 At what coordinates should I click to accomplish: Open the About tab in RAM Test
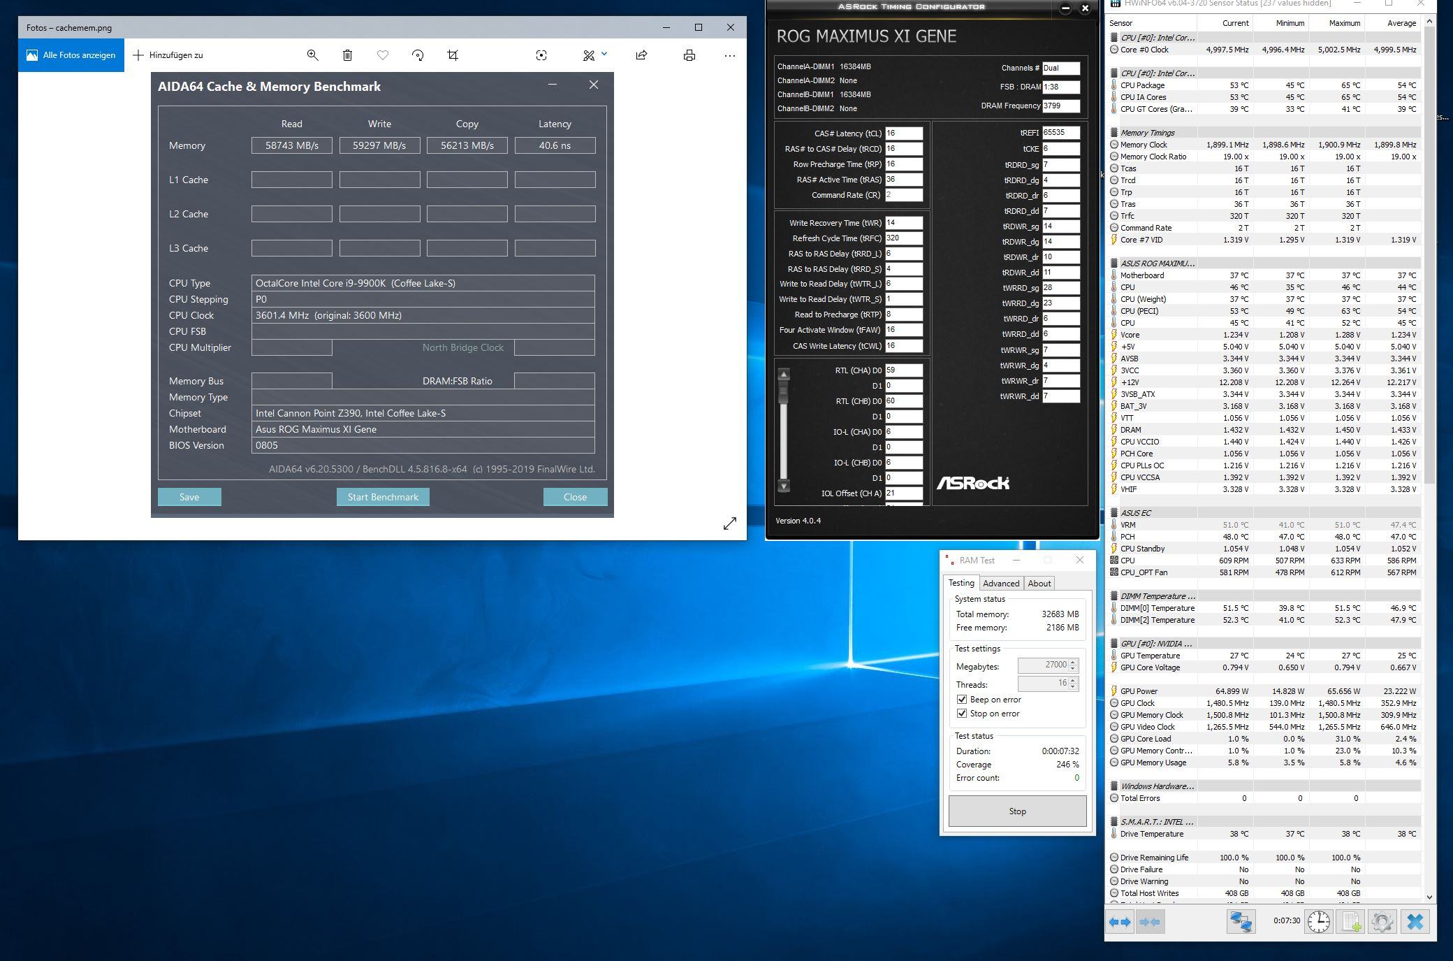click(1039, 584)
